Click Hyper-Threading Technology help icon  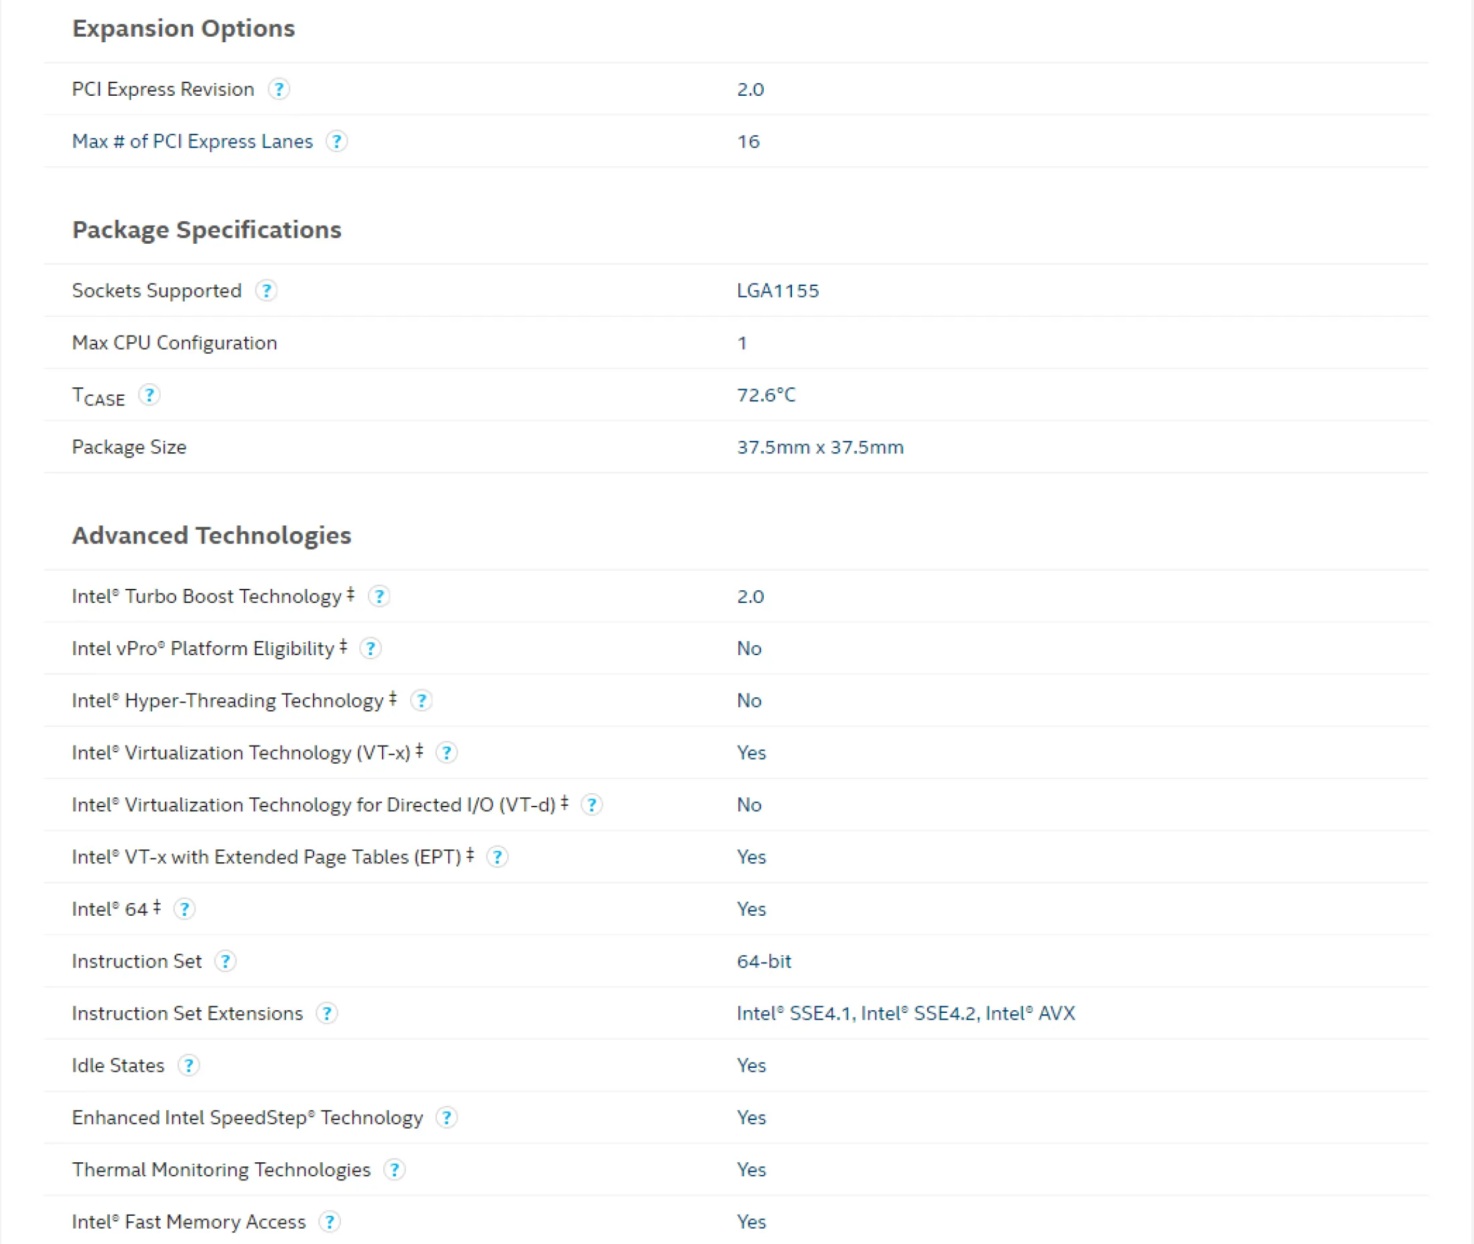pos(421,701)
